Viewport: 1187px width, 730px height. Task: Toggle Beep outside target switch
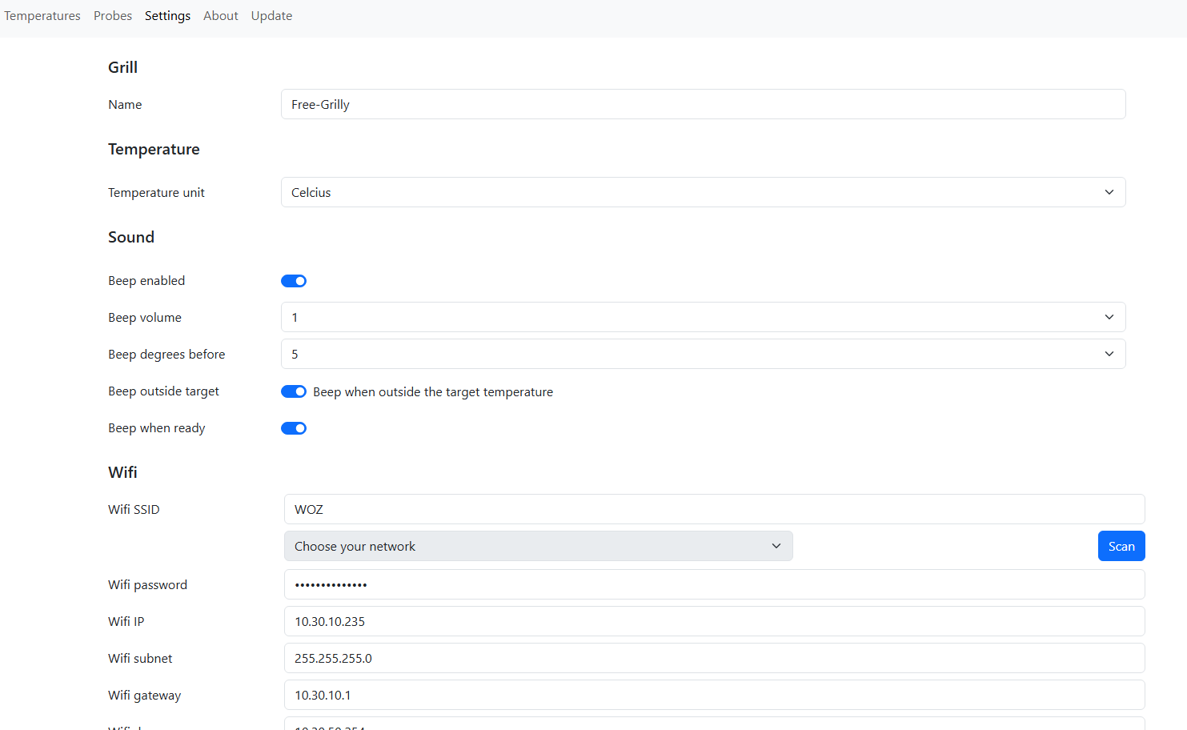pos(294,391)
